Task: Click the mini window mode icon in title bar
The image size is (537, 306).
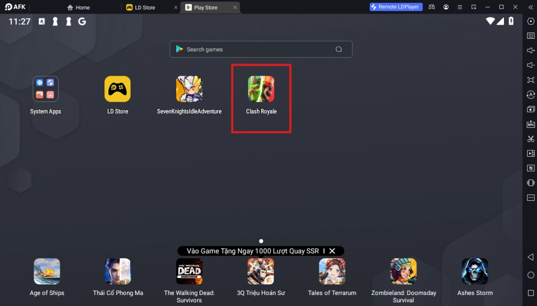Action: [474, 7]
